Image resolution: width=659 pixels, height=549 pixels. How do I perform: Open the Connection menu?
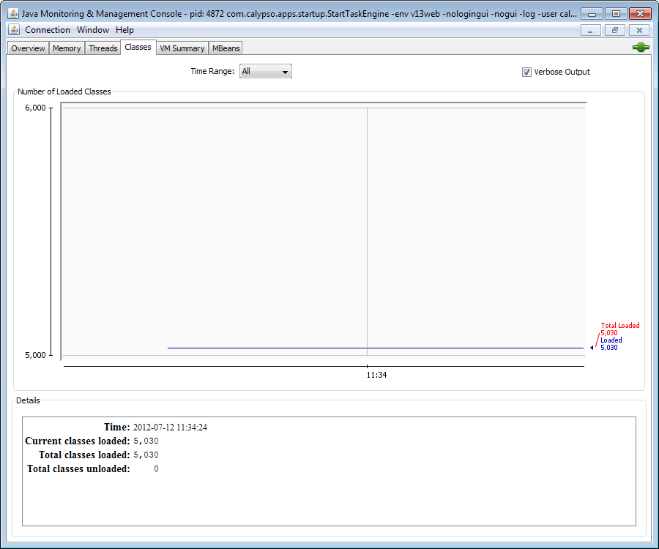(48, 30)
